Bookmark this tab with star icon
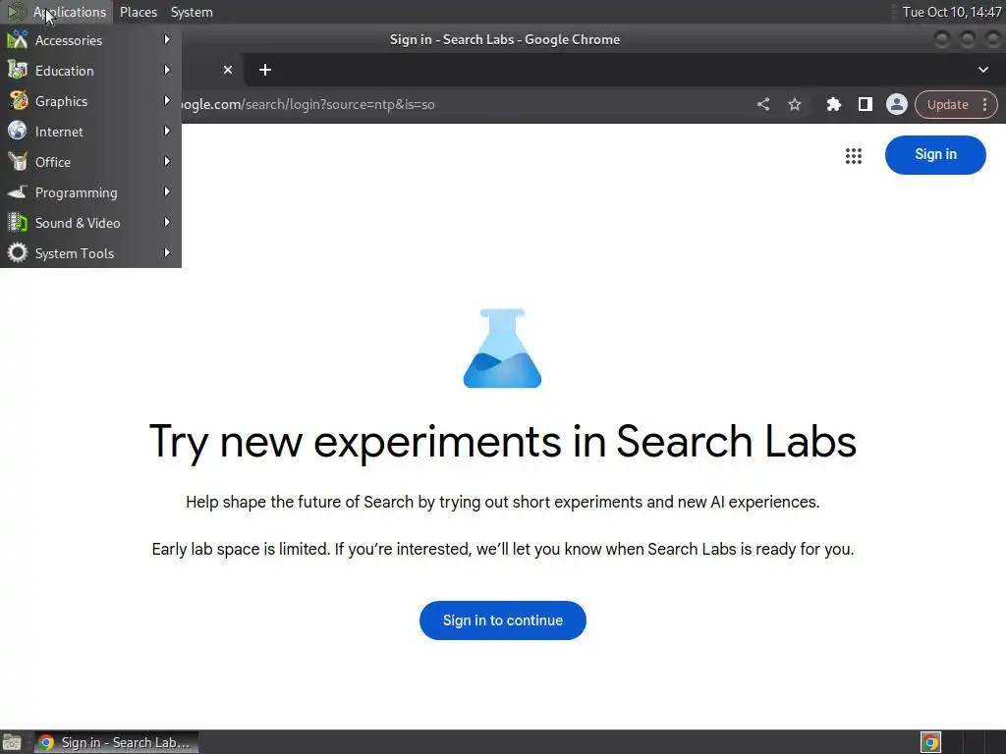The height and width of the screenshot is (754, 1006). [794, 104]
